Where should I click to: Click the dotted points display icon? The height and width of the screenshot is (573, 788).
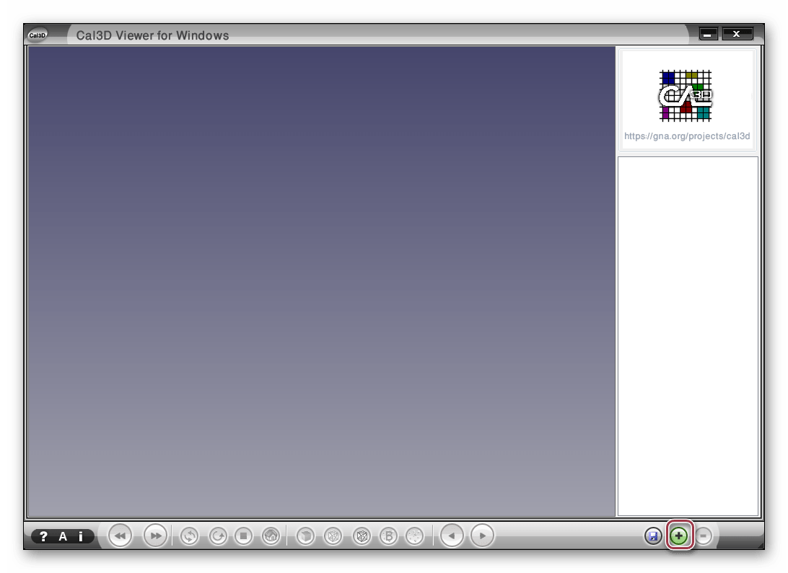(x=414, y=536)
